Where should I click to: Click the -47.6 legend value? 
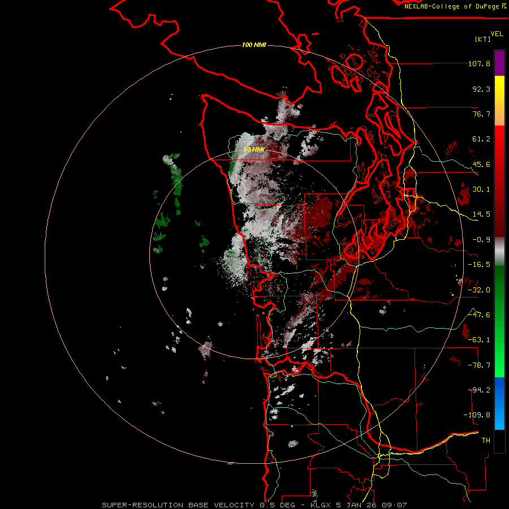(479, 315)
